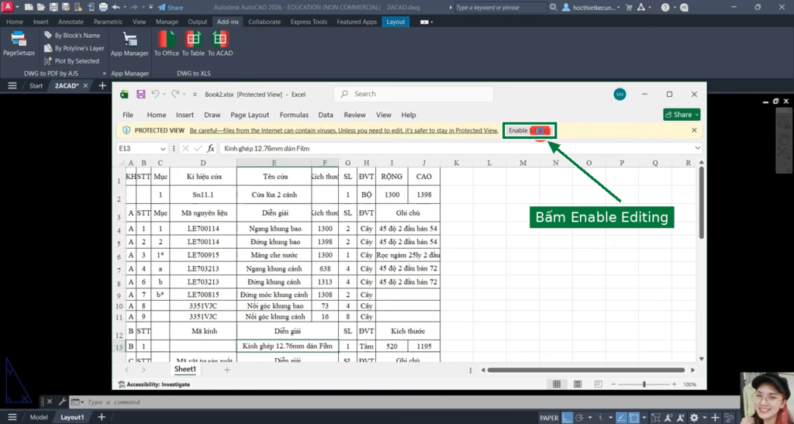Add a new sheet with the plus button
Viewport: 794px width, 424px height.
(227, 370)
